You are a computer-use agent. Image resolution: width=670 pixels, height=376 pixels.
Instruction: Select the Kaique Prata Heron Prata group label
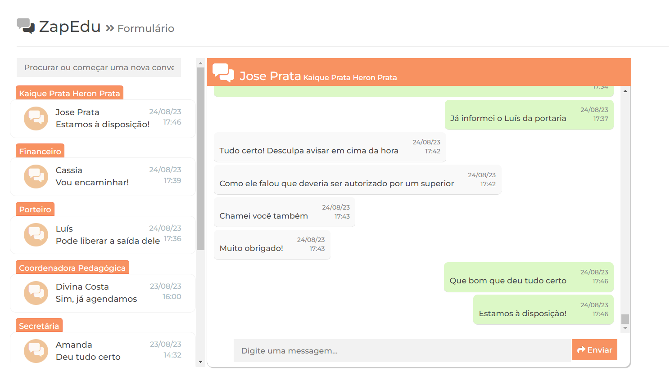(x=69, y=93)
